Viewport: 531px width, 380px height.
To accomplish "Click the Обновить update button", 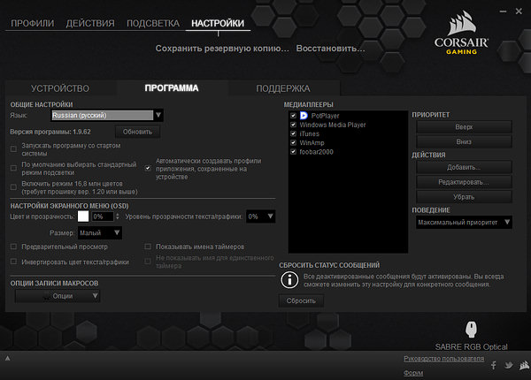I will click(137, 131).
